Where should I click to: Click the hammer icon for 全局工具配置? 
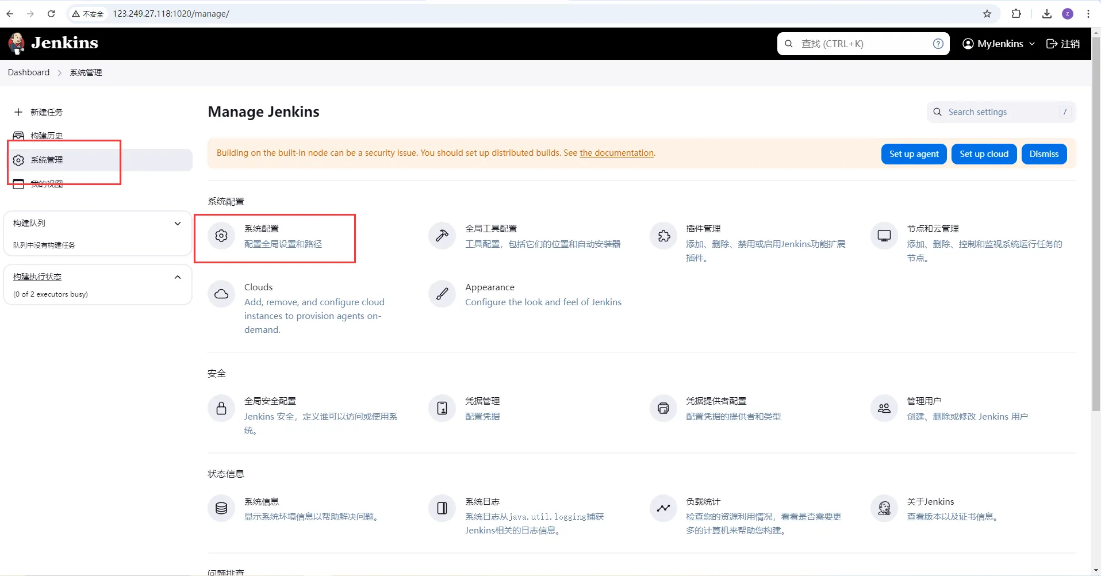[442, 236]
